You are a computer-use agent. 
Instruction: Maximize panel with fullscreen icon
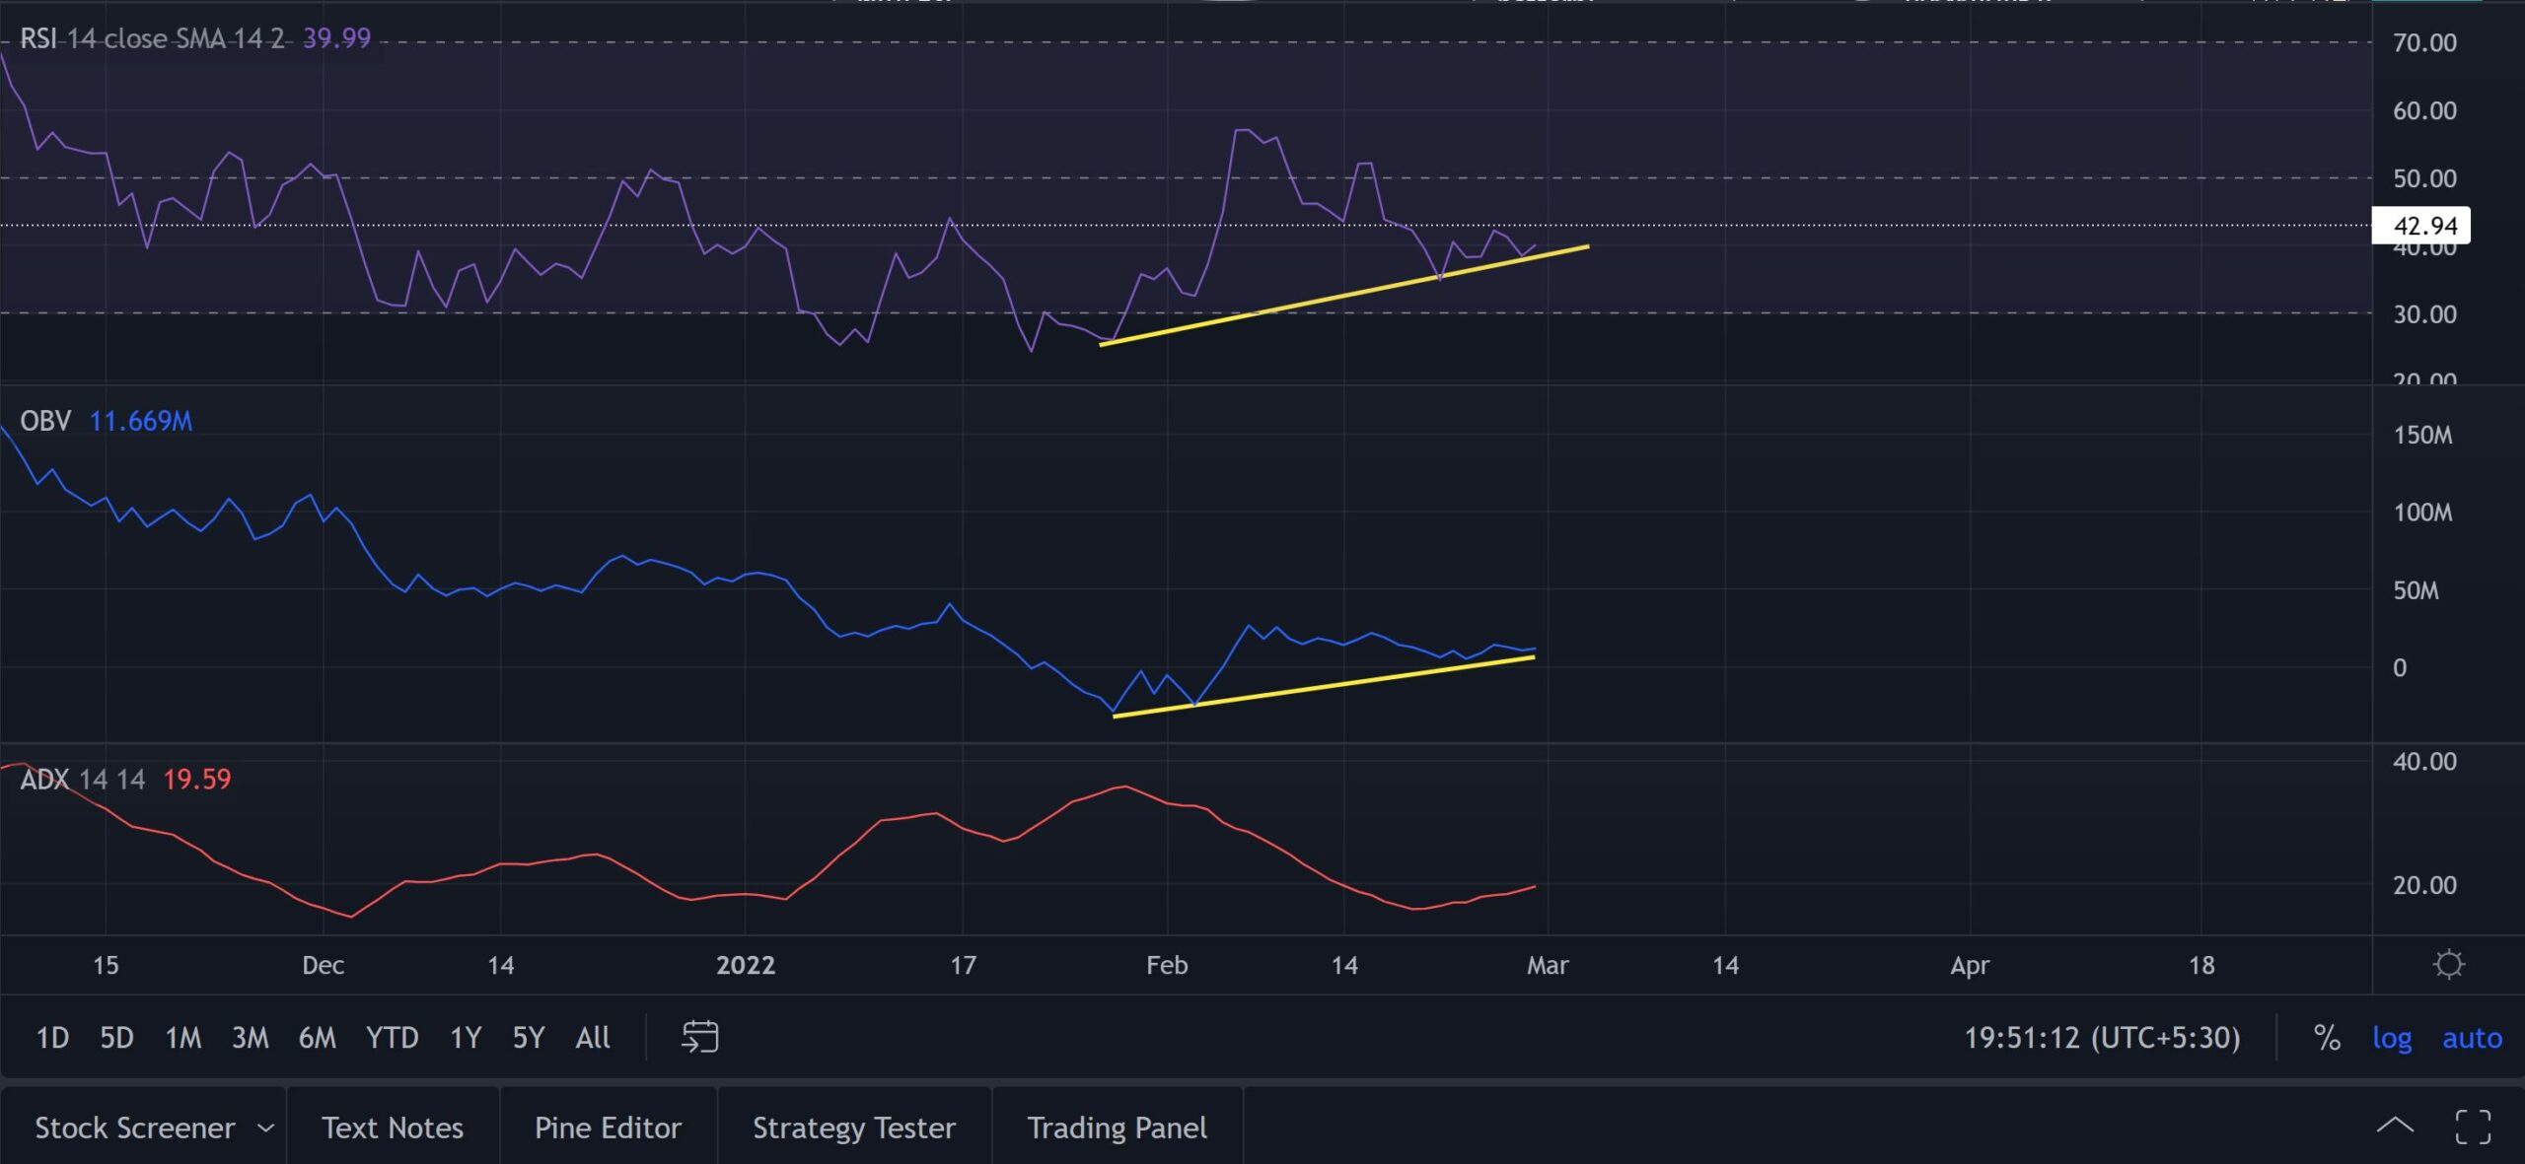click(2472, 1127)
